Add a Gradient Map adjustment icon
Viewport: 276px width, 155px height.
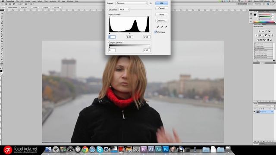(x=268, y=40)
